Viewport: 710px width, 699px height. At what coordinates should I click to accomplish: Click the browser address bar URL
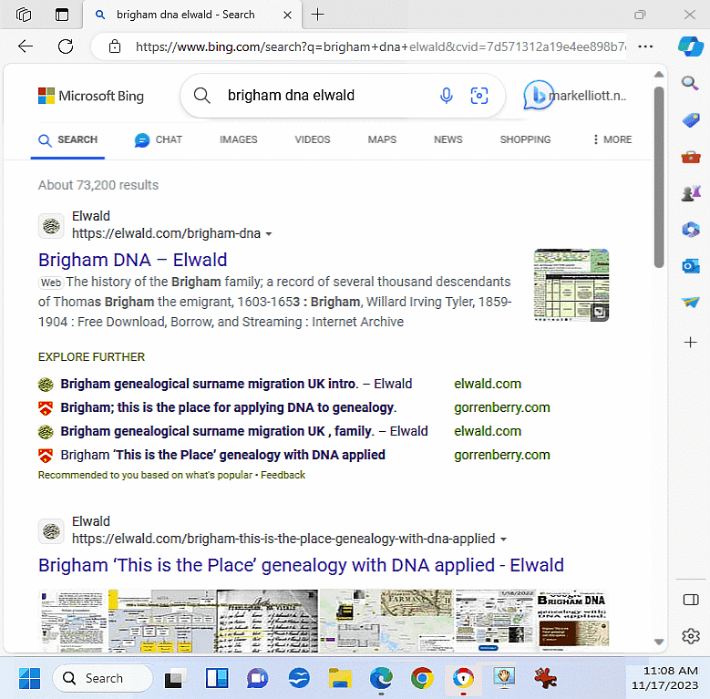point(380,46)
